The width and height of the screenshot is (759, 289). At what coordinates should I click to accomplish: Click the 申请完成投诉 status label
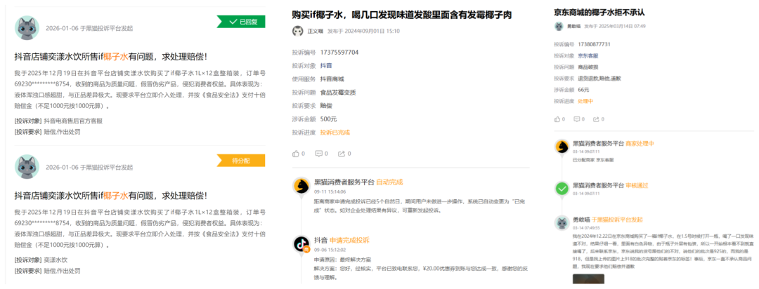coord(349,240)
